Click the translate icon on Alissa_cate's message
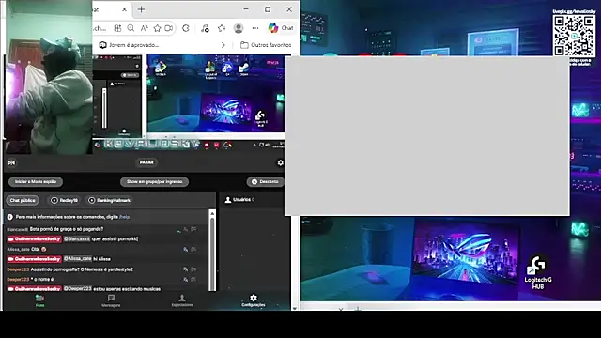This screenshot has width=601, height=338. click(x=186, y=249)
